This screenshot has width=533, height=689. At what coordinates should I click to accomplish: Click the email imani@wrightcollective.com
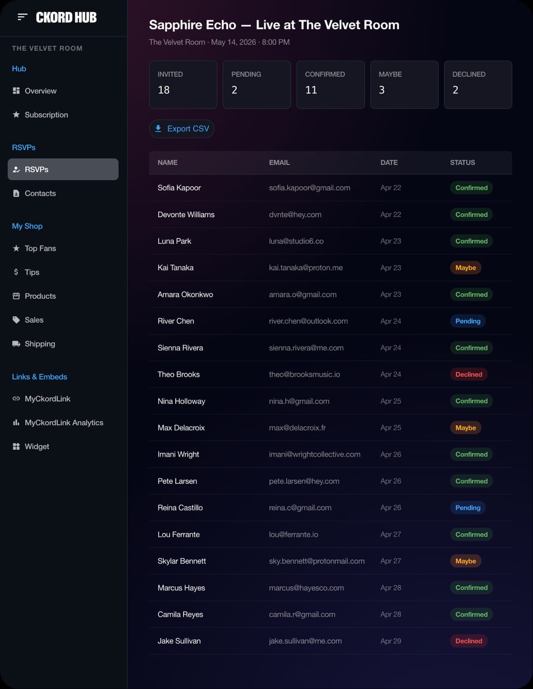(x=315, y=454)
